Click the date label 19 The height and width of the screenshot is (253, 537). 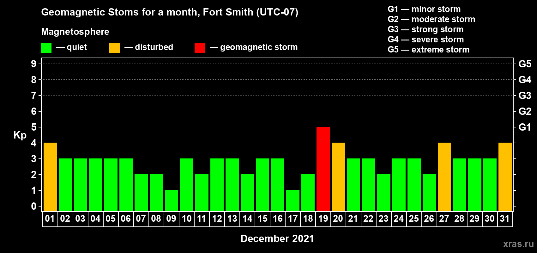coord(323,219)
